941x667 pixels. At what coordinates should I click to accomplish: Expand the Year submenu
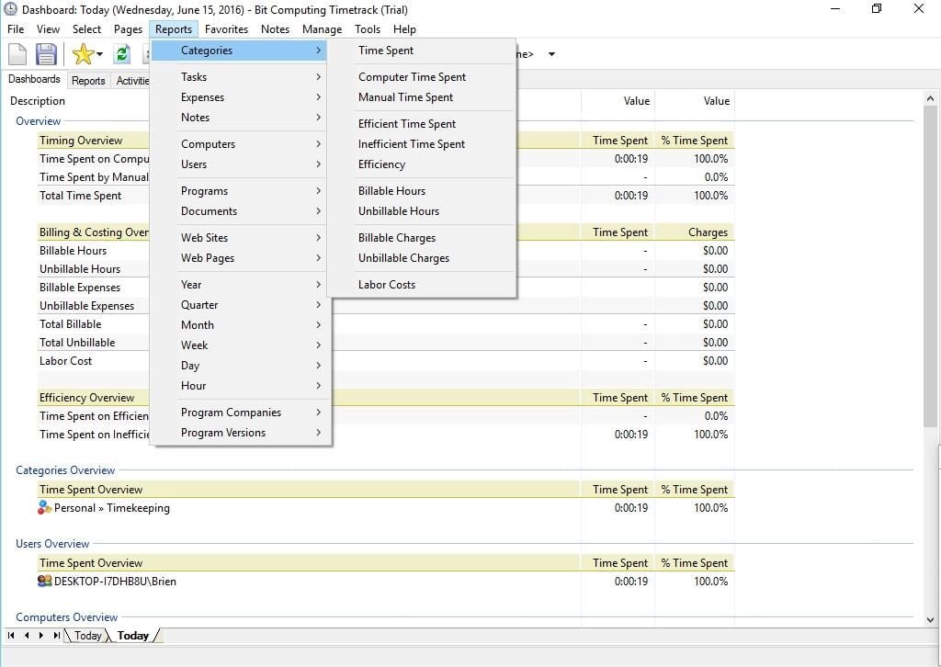(240, 284)
